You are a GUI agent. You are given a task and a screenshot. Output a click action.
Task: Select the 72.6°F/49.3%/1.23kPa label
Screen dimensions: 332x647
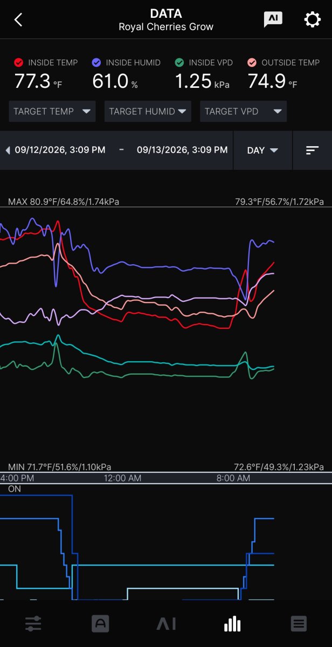pos(279,466)
